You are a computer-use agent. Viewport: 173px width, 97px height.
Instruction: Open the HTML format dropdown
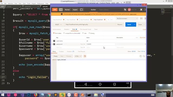click(78, 56)
